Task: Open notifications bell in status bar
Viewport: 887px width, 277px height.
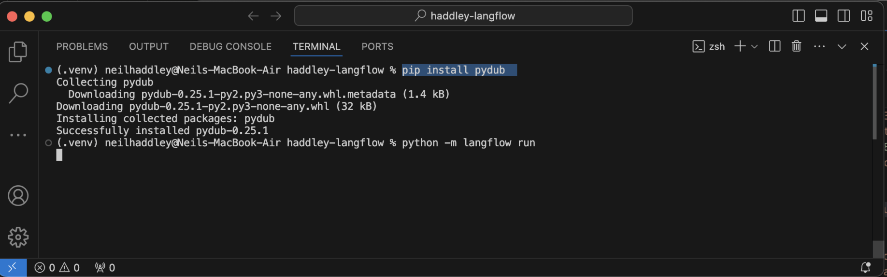Action: (x=865, y=267)
